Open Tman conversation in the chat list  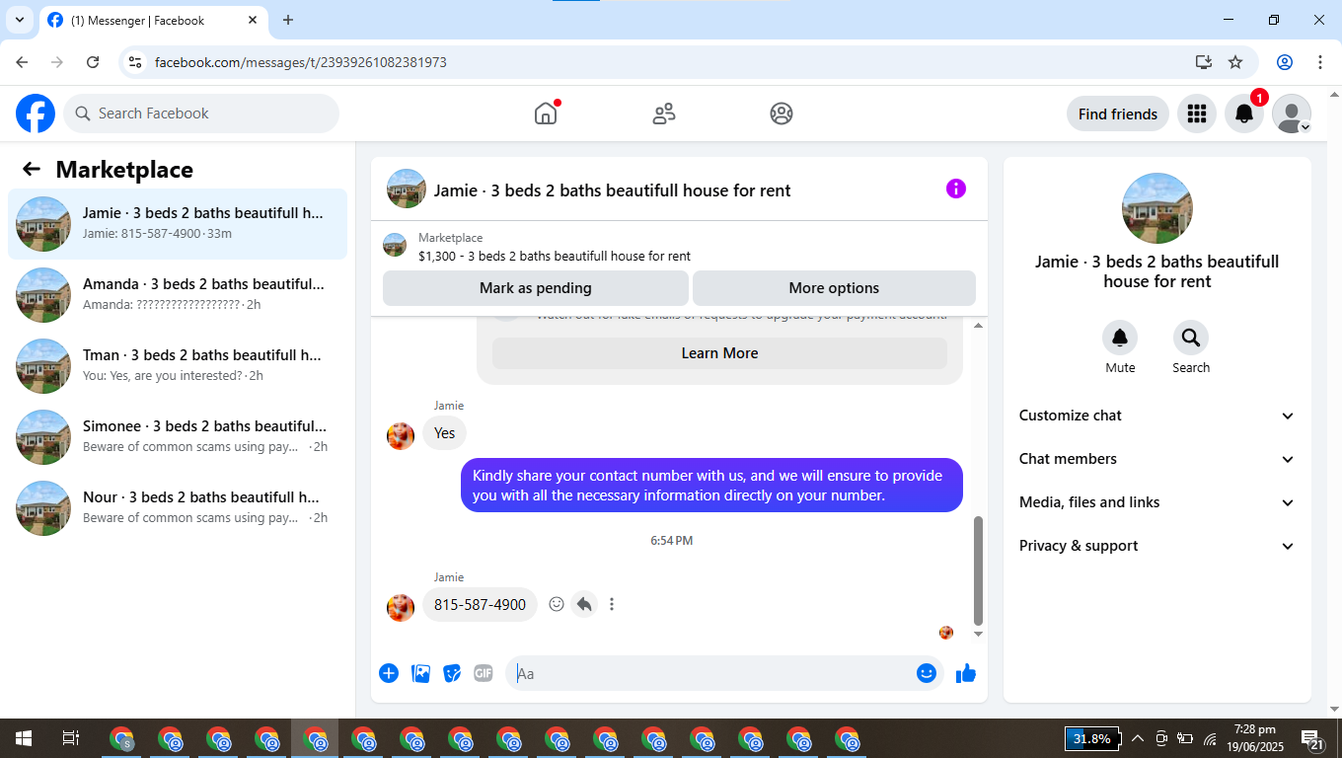click(x=178, y=366)
